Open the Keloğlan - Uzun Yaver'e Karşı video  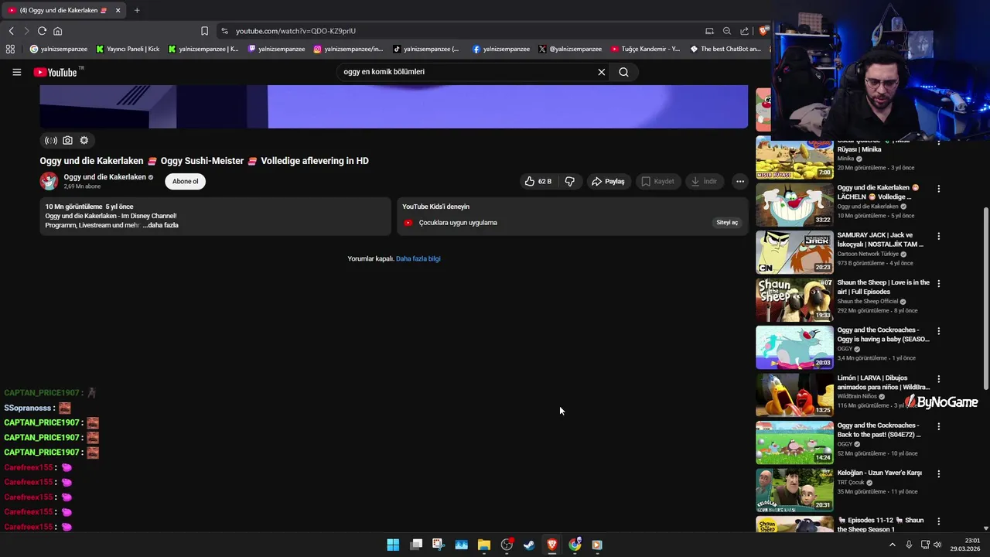point(879,473)
